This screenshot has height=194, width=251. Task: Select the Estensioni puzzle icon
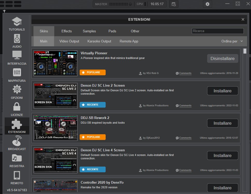point(17,124)
